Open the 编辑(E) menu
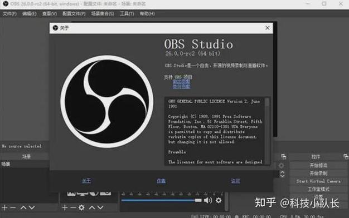The image size is (349, 218). 29,14
